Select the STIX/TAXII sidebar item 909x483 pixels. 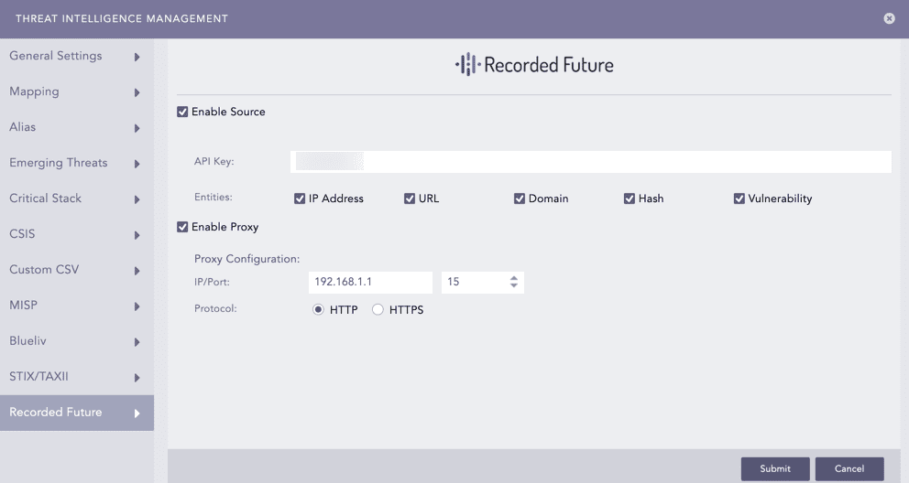pos(38,377)
